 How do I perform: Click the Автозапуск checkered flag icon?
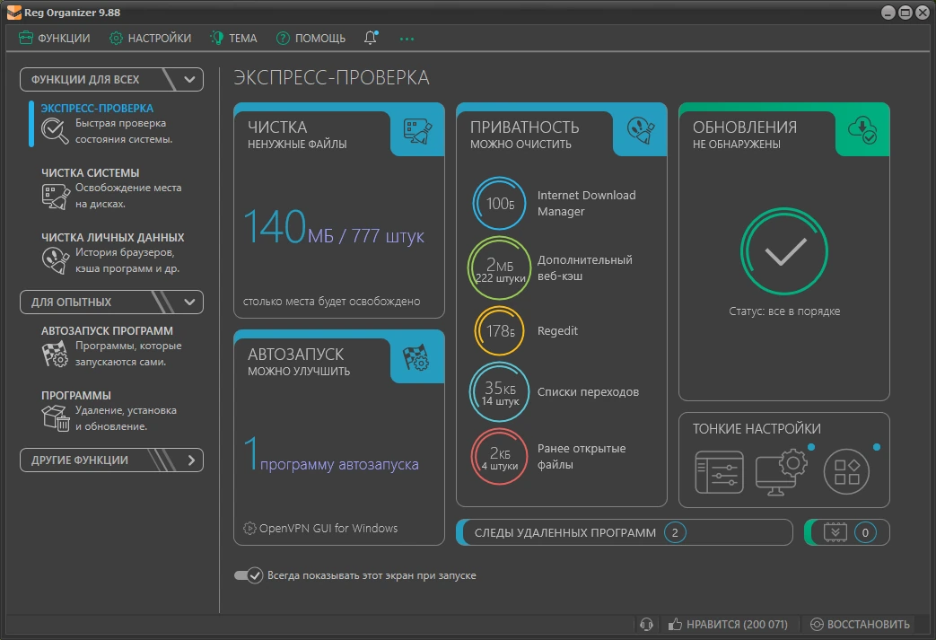(x=416, y=357)
